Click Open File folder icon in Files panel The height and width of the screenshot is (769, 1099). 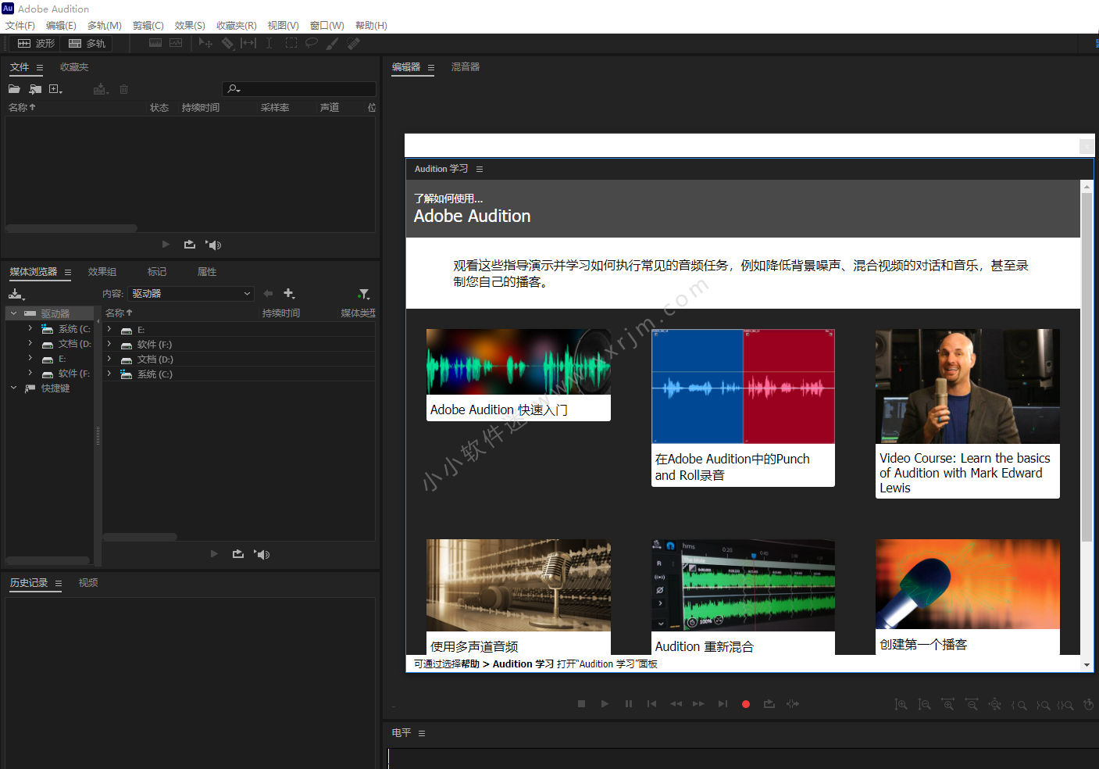pos(14,89)
